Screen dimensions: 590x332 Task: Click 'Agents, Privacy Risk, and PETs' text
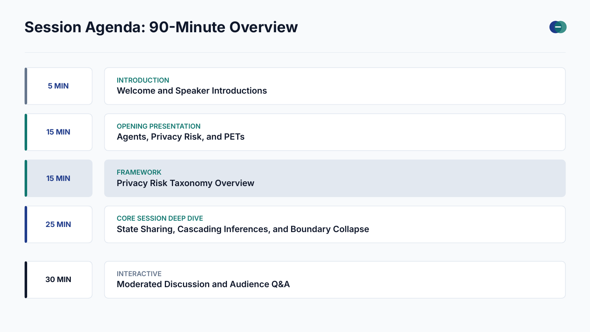click(181, 137)
